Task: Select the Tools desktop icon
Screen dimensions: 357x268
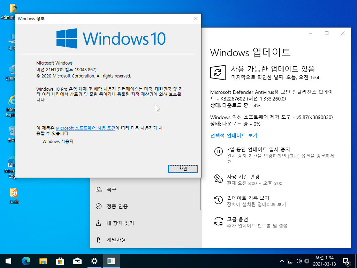Action: point(14,195)
